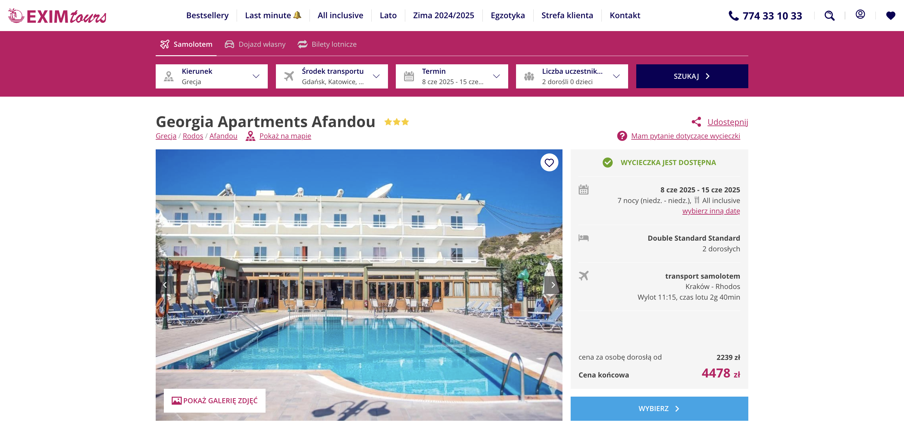The width and height of the screenshot is (904, 428).
Task: Open the POKAŻ GALERIĘ ZDJĘĆ photo gallery
Action: (214, 400)
